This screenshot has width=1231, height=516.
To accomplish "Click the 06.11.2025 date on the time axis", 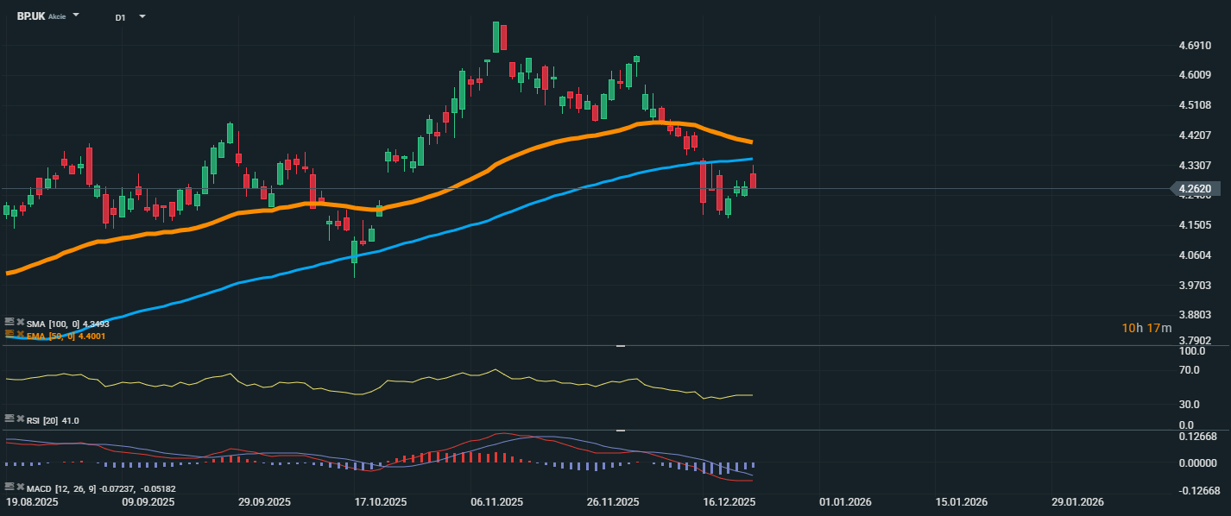I will (497, 502).
